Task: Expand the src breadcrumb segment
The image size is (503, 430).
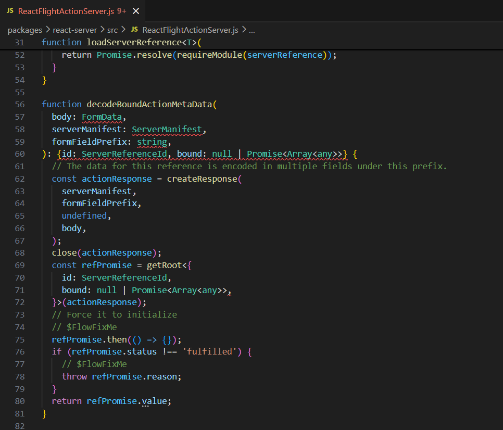Action: (112, 30)
